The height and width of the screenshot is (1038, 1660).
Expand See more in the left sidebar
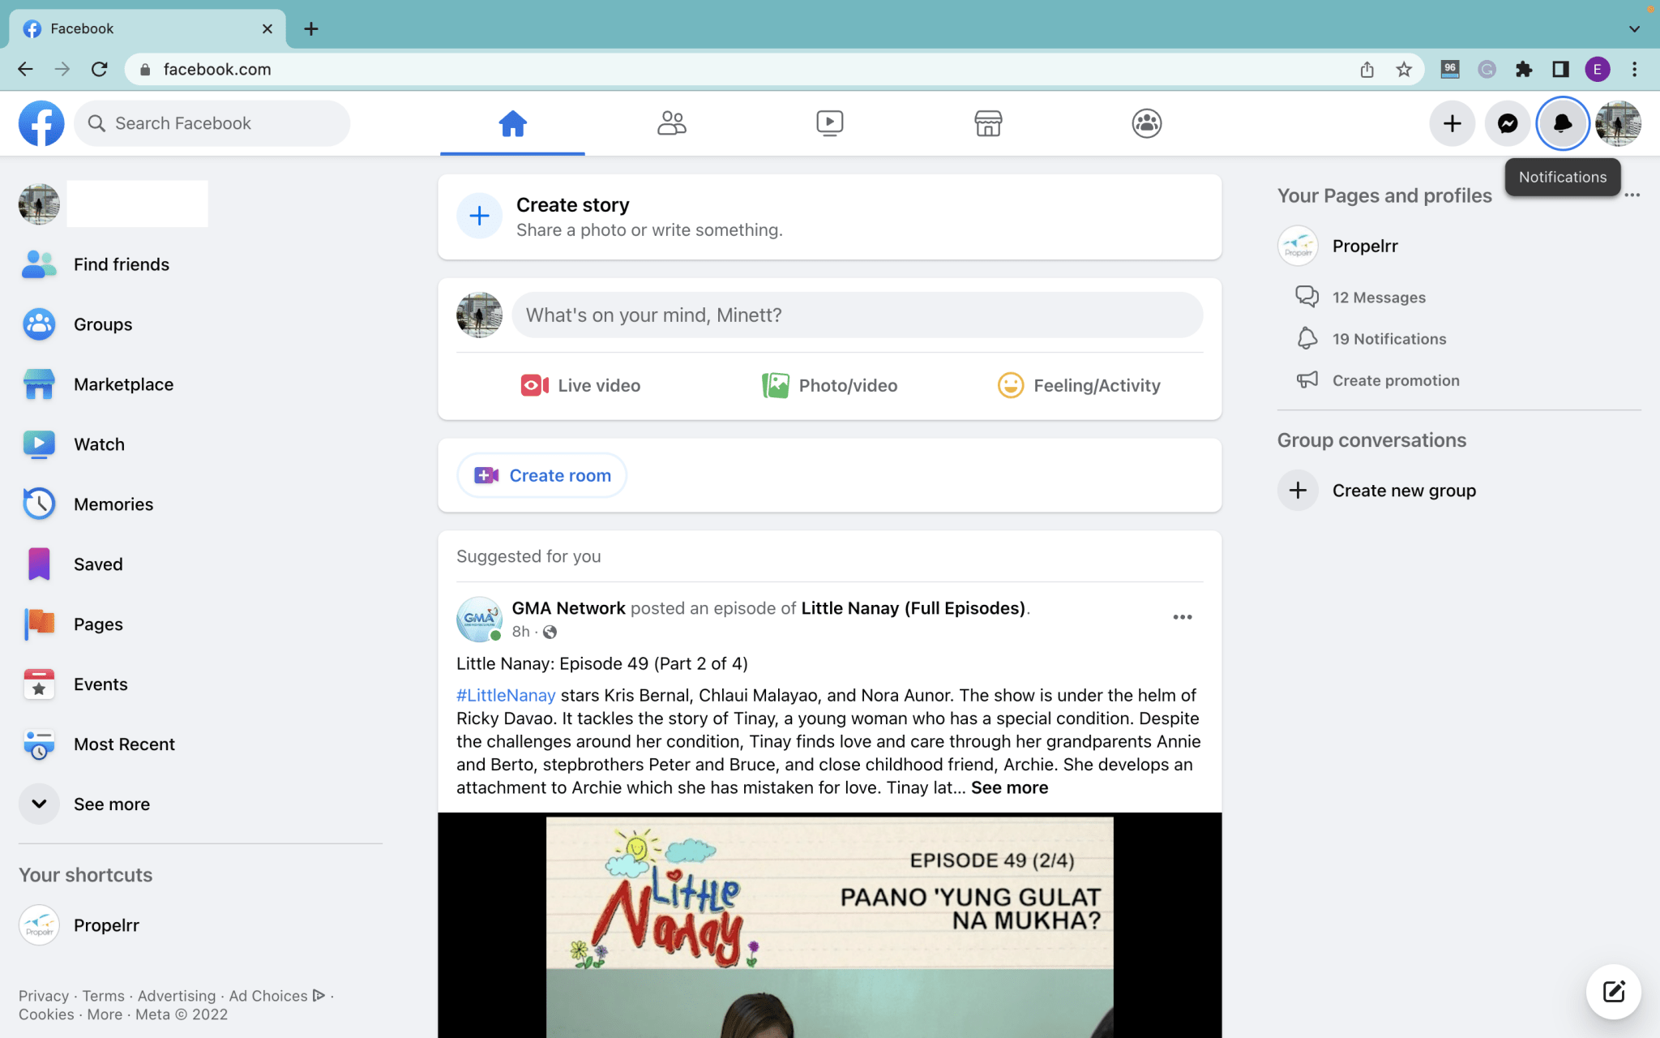(x=111, y=804)
